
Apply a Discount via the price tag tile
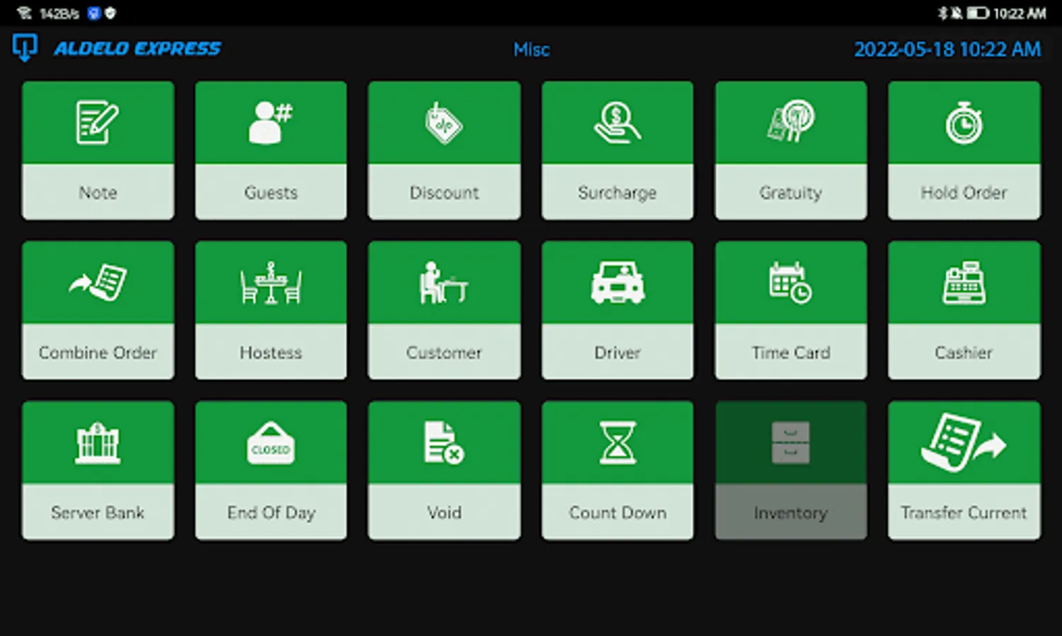click(x=444, y=151)
